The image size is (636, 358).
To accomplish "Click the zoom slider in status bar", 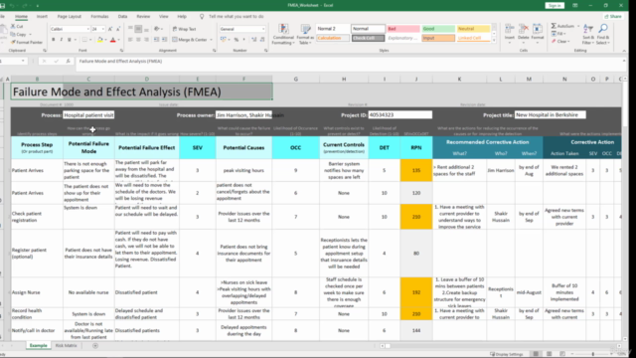I will click(592, 354).
